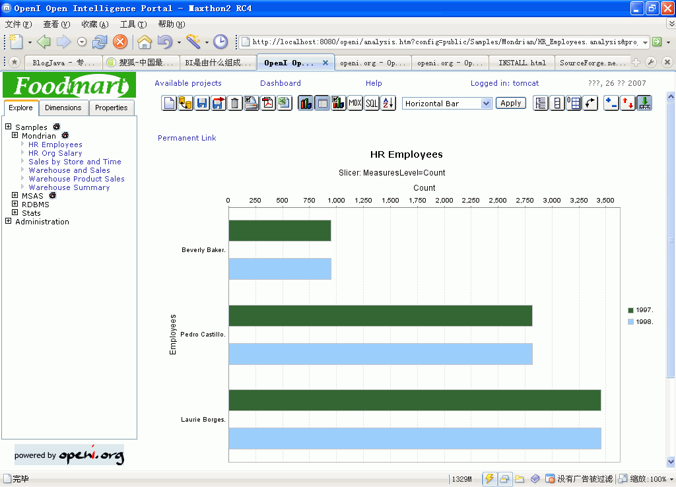This screenshot has height=487, width=676.
Task: Print the analysis via printer icon
Action: tap(252, 104)
